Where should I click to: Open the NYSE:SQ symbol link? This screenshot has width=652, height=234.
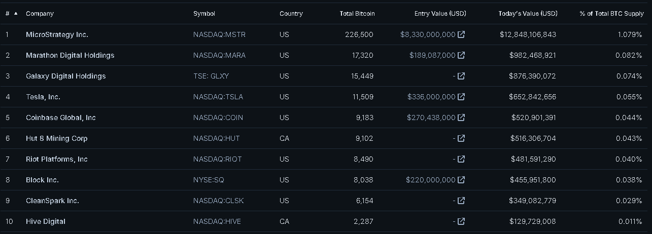(209, 180)
